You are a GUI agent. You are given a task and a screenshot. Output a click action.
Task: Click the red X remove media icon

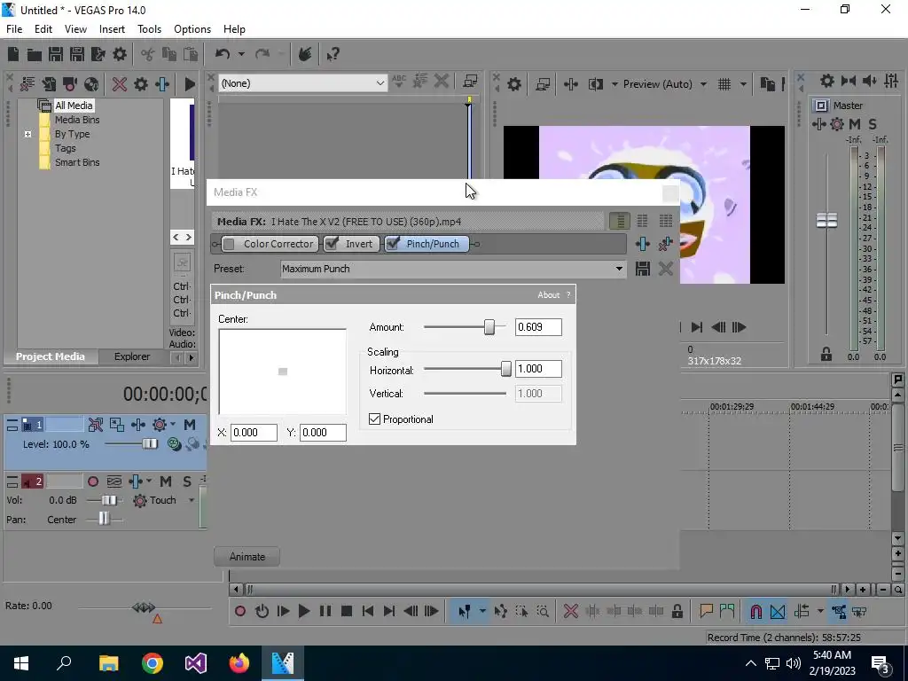120,84
